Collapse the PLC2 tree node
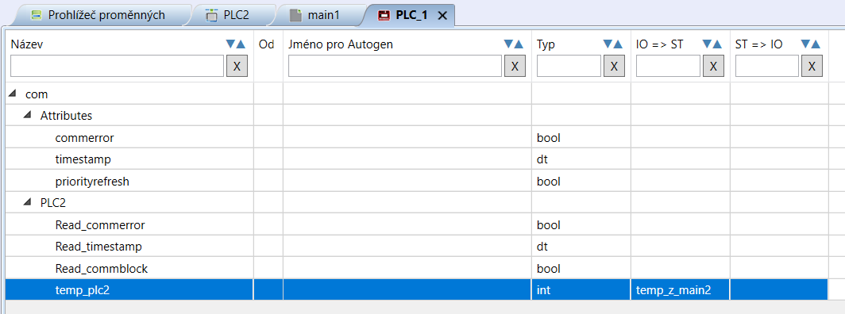 (x=26, y=202)
